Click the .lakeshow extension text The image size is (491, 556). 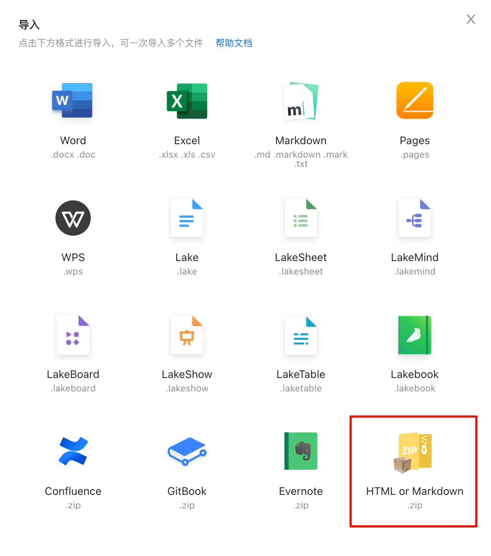click(187, 388)
